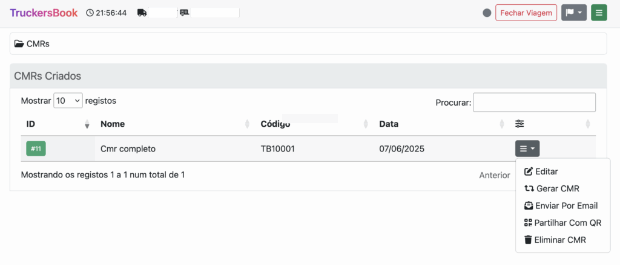620x265 pixels.
Task: Click the gray status circle indicator
Action: coord(487,13)
